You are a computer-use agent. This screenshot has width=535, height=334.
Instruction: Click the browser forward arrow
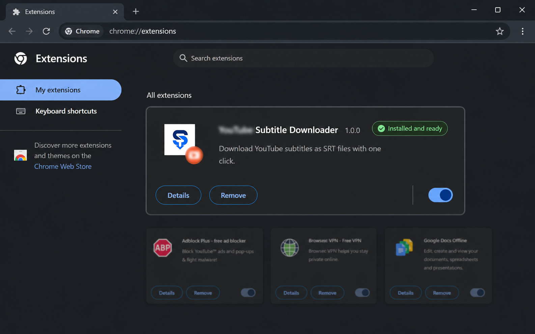tap(29, 31)
